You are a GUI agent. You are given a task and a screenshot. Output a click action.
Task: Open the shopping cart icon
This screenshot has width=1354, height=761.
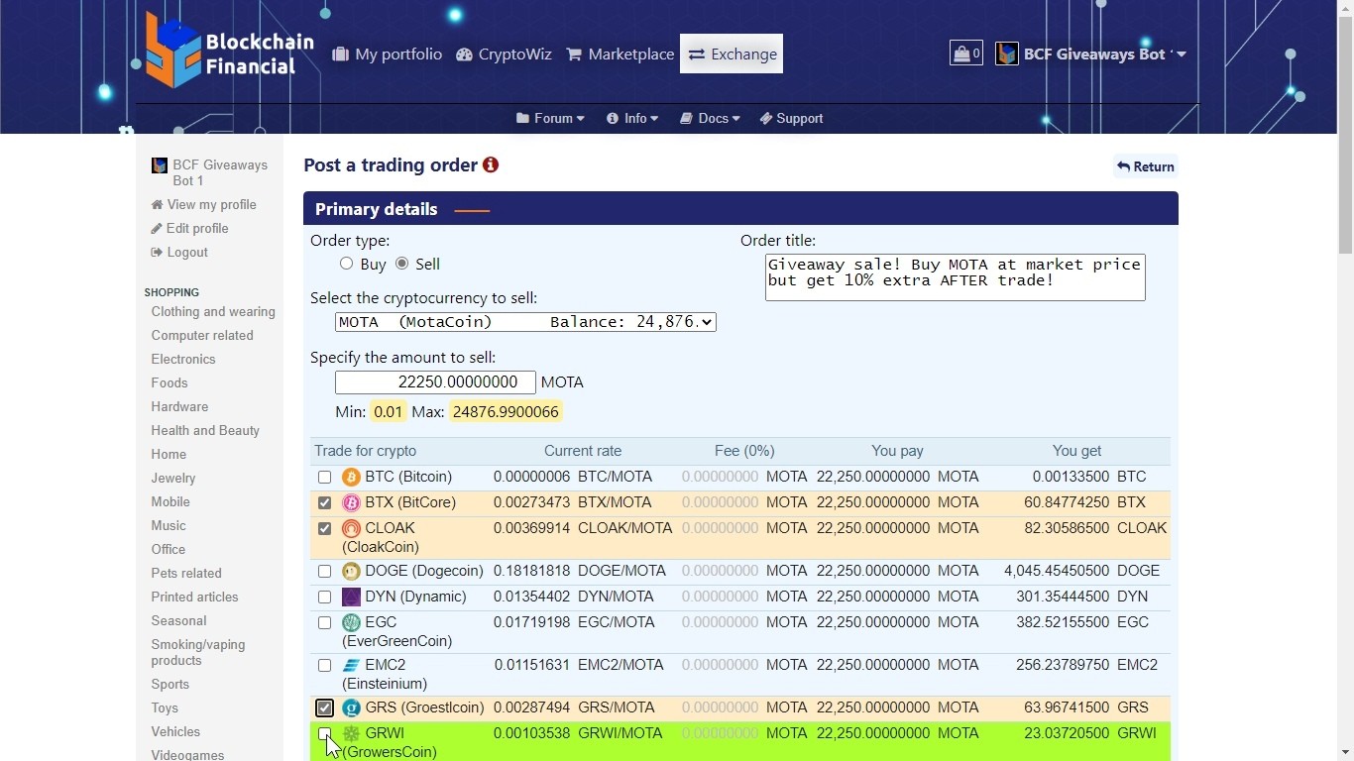(965, 54)
